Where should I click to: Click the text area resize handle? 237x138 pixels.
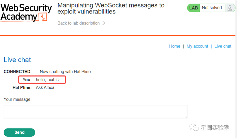coord(186,116)
